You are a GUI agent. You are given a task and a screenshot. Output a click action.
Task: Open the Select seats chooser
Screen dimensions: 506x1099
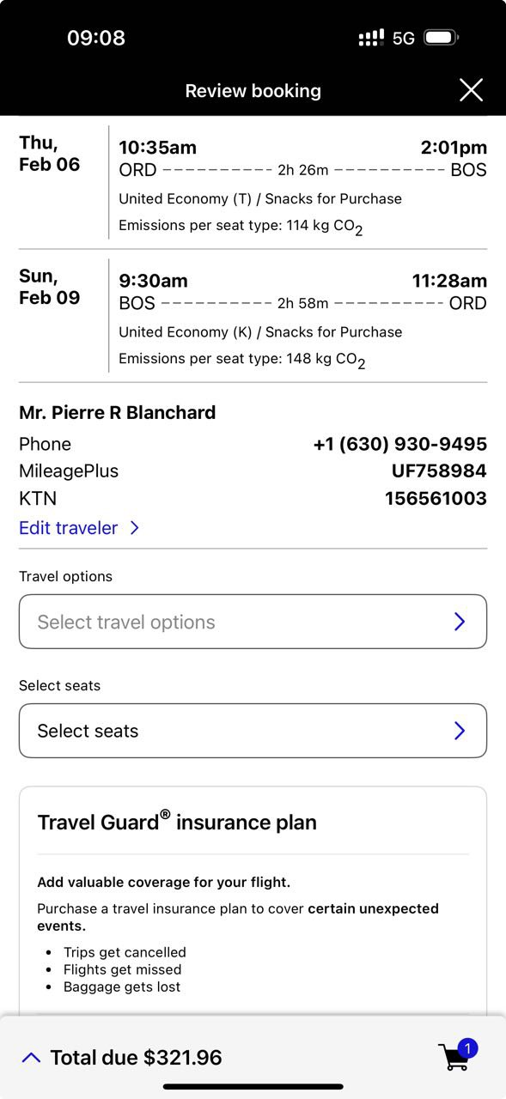pos(253,731)
